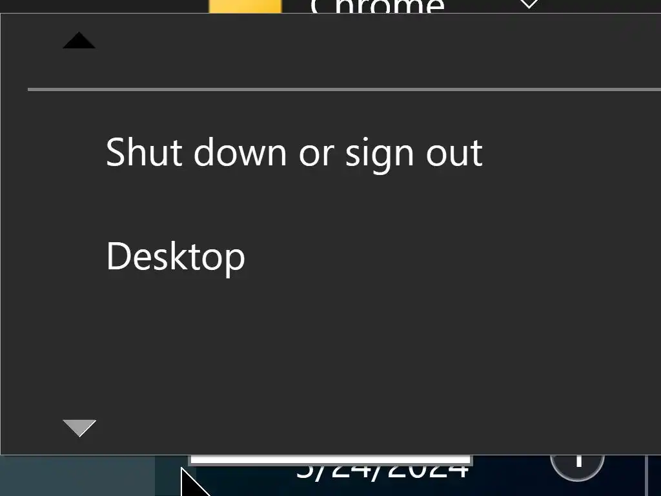Click the white tooltip bar above the date

coord(331,460)
